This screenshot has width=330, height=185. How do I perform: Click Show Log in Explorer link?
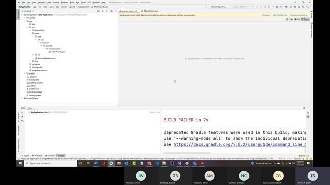[299, 15]
